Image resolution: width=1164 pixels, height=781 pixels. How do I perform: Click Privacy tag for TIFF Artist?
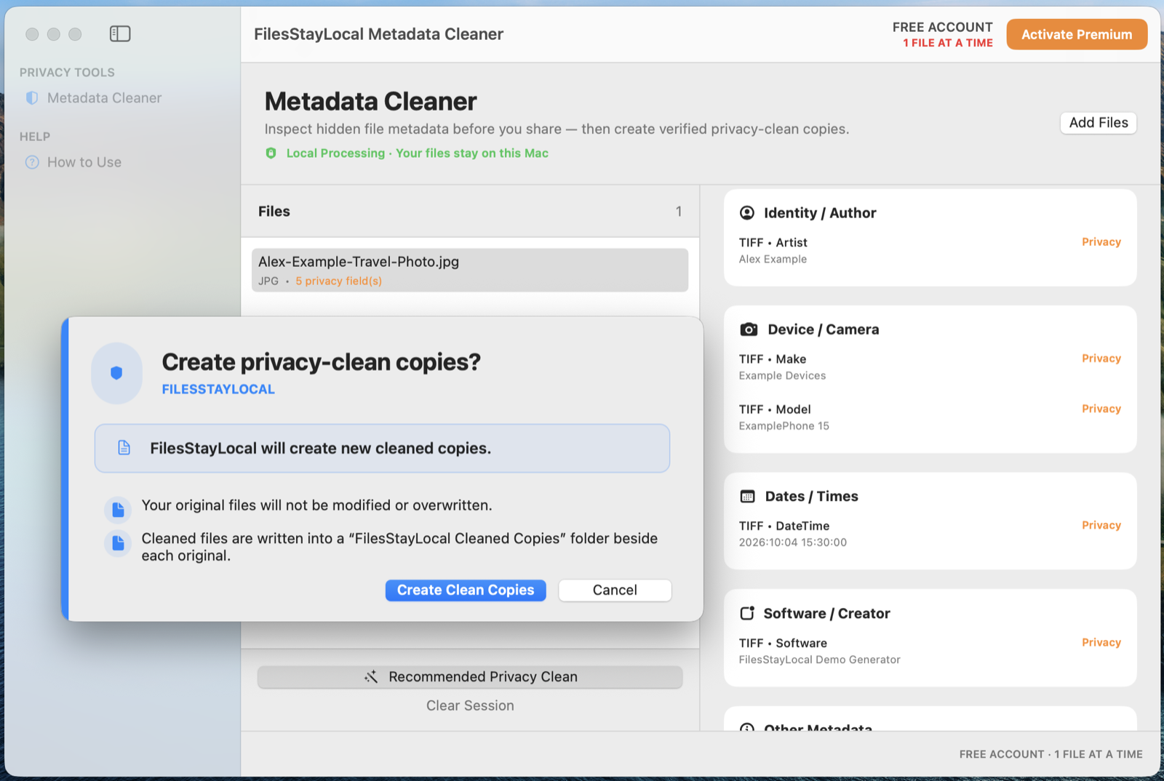1101,242
